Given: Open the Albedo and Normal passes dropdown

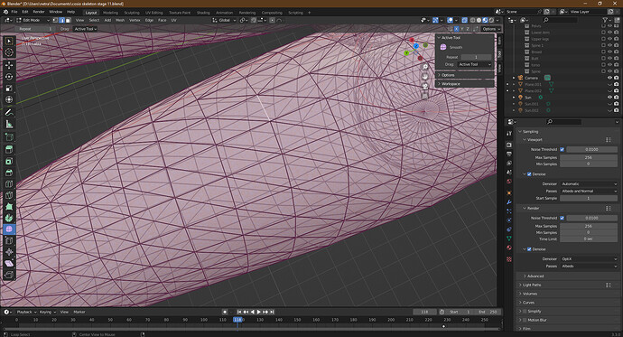Looking at the screenshot, I should [x=589, y=192].
